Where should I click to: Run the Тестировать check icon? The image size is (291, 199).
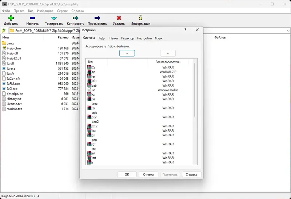click(x=54, y=18)
